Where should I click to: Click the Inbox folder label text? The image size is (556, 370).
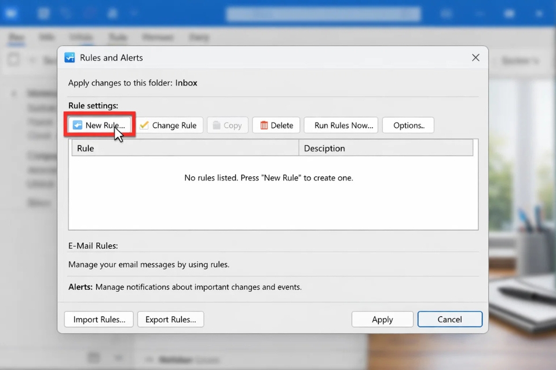(186, 83)
